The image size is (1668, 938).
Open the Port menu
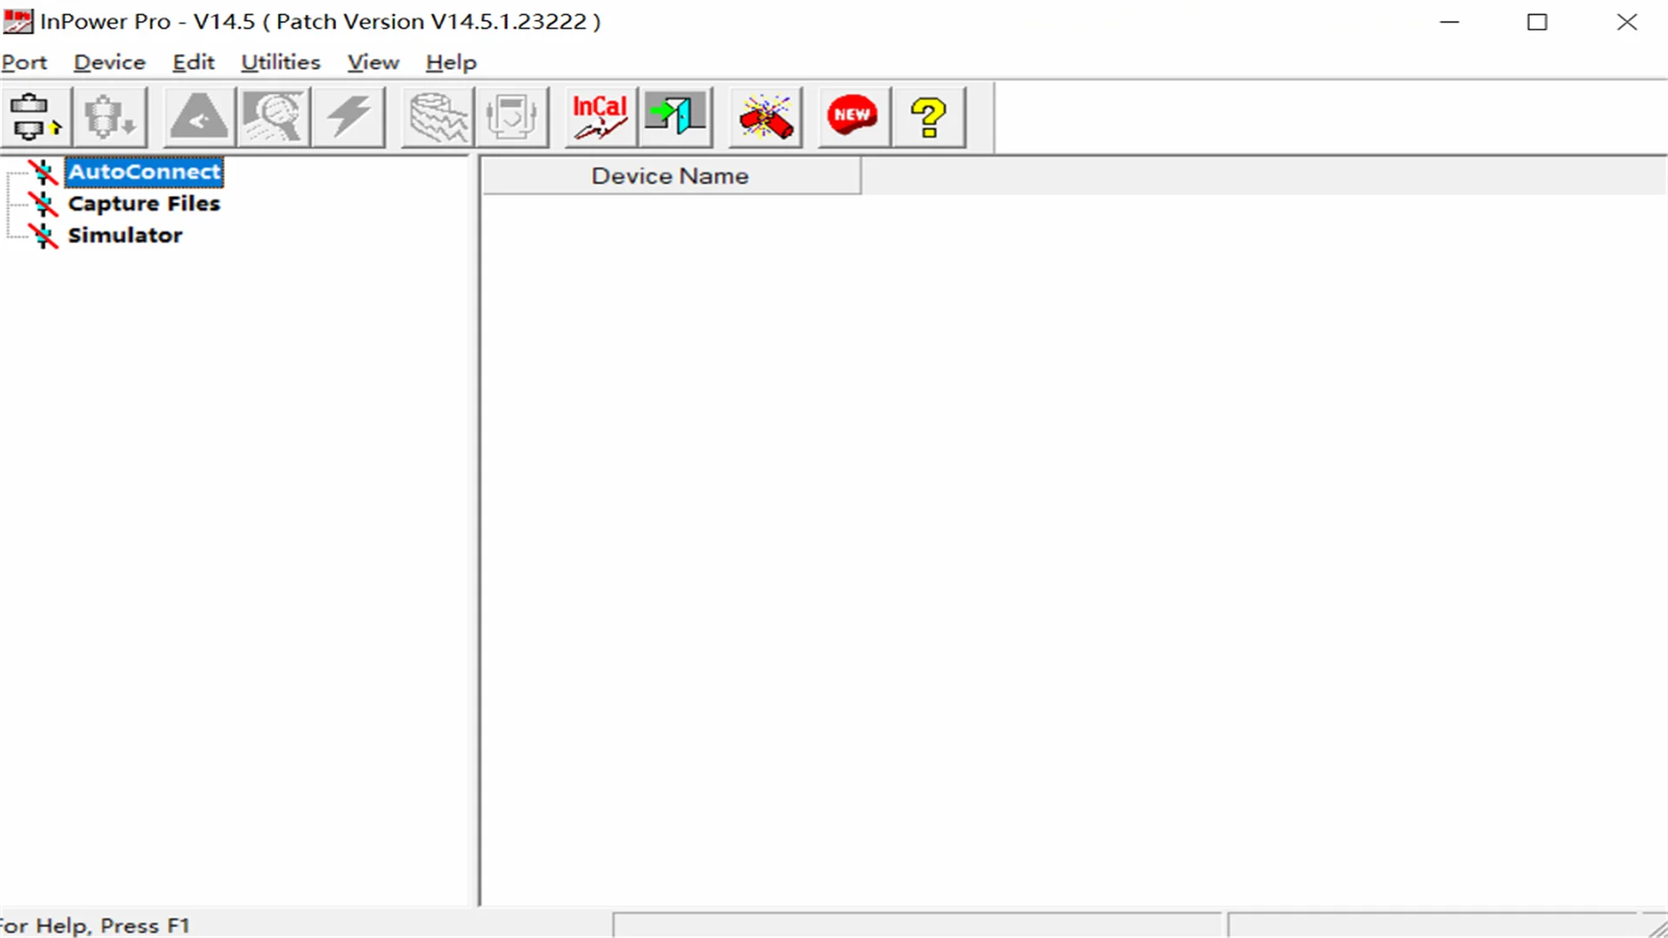coord(23,62)
